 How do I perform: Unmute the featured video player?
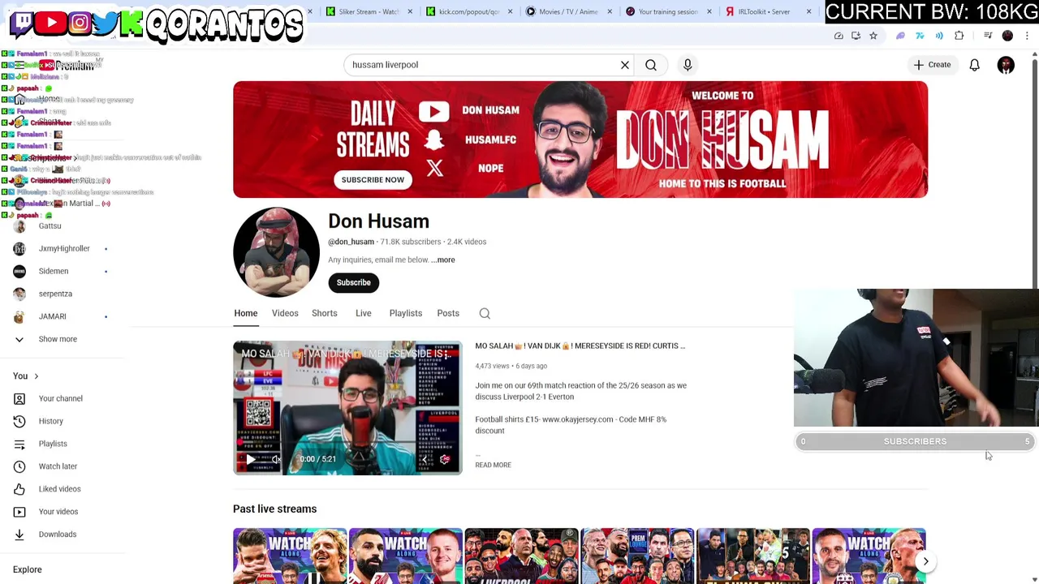[277, 459]
